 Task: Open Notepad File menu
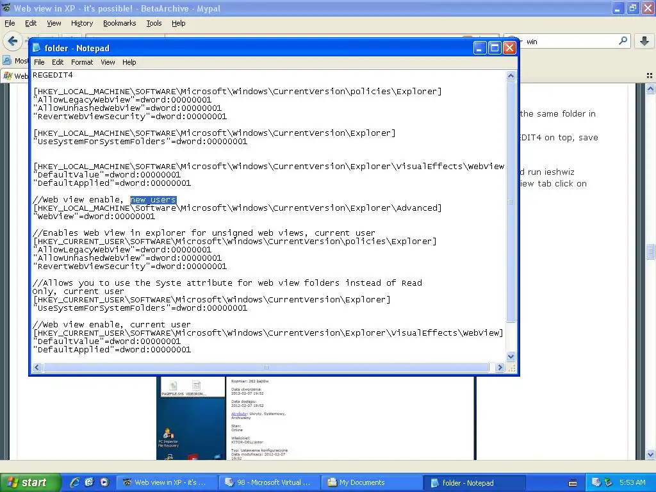pyautogui.click(x=39, y=62)
